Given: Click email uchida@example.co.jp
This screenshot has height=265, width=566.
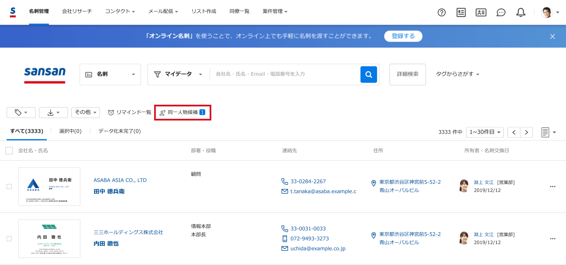Looking at the screenshot, I should [x=318, y=249].
